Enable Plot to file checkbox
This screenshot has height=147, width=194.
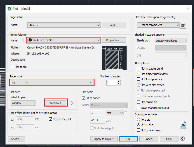click(12, 67)
